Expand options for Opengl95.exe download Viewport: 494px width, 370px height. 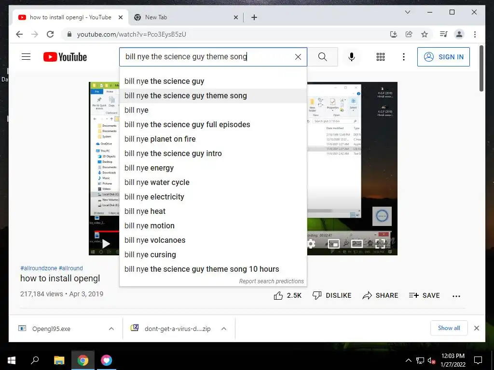coord(111,329)
